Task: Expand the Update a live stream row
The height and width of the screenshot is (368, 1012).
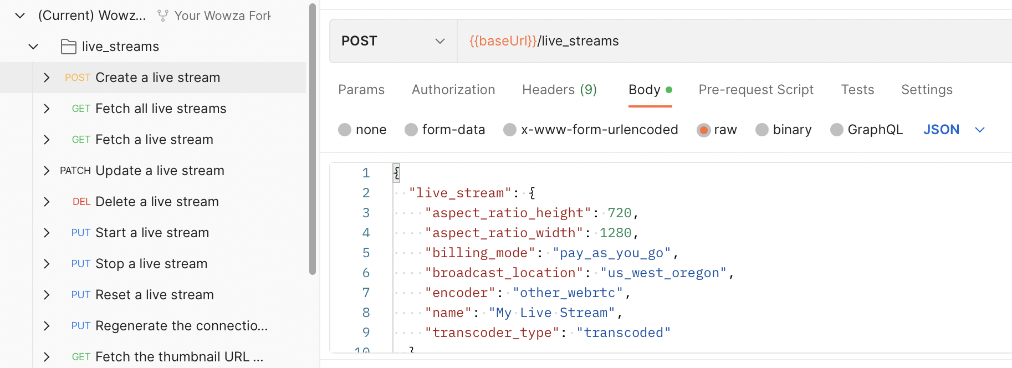Action: [x=47, y=171]
